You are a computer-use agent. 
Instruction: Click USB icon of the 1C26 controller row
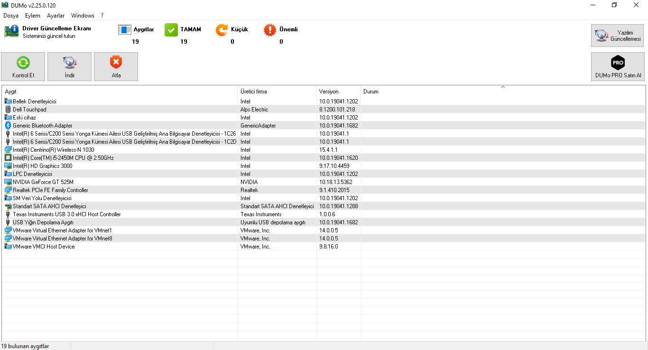[x=8, y=134]
